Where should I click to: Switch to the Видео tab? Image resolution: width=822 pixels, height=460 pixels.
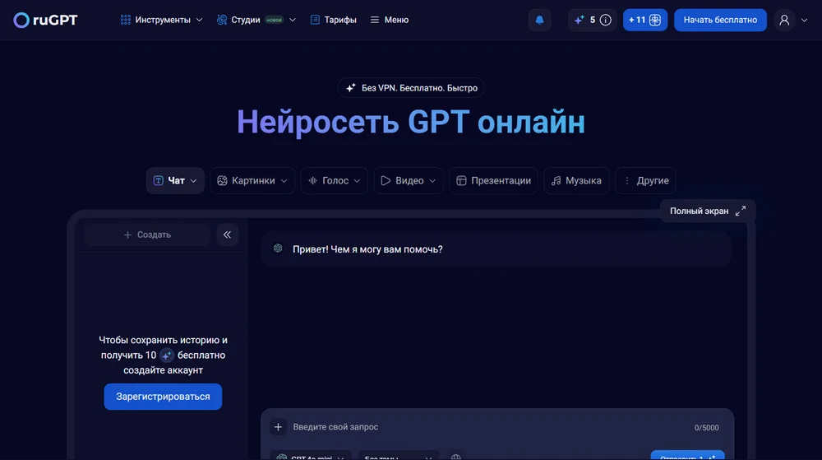pyautogui.click(x=409, y=180)
